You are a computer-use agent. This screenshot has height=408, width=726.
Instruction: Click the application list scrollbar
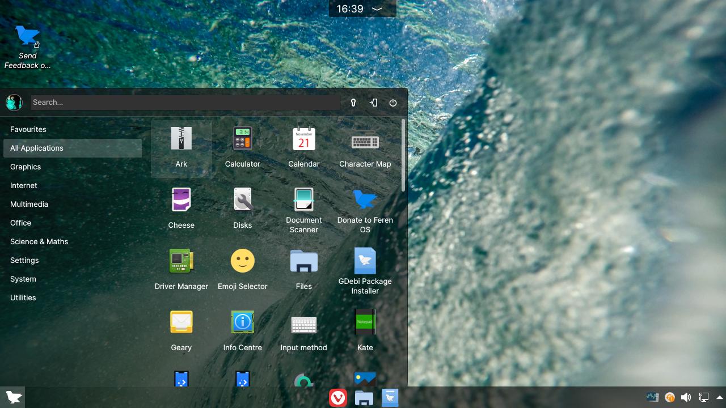403,155
